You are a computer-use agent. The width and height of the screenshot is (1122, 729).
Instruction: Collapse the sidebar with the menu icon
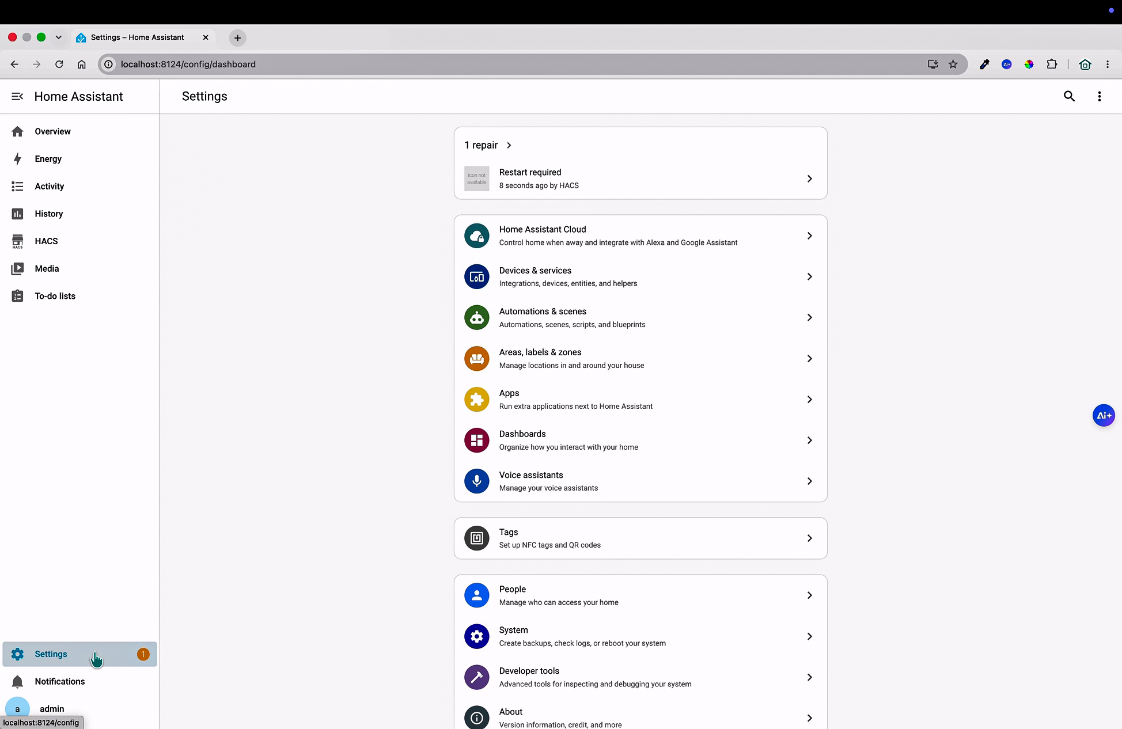click(x=17, y=96)
